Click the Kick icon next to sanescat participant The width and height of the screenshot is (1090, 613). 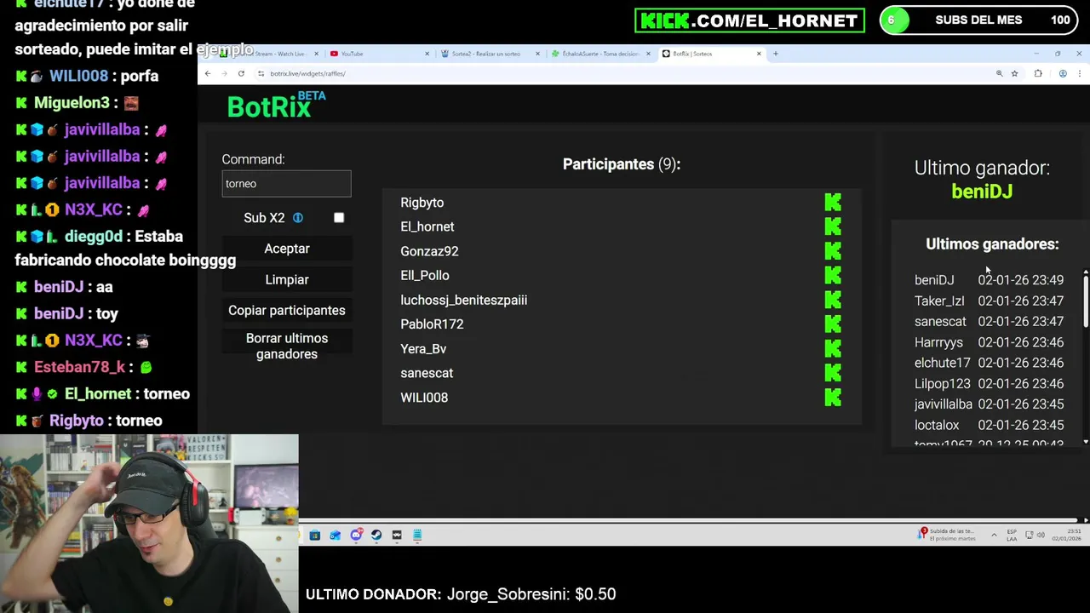coord(833,373)
